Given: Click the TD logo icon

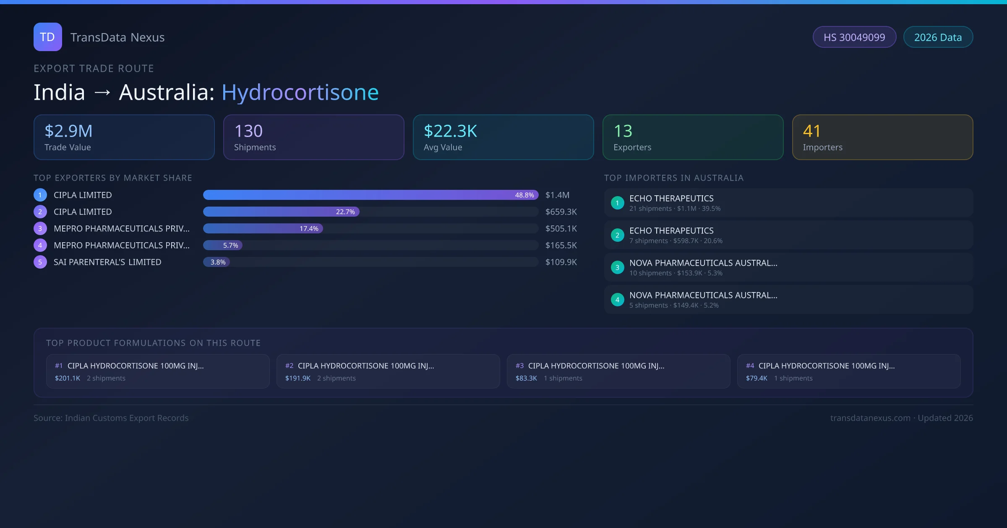Looking at the screenshot, I should pos(47,37).
